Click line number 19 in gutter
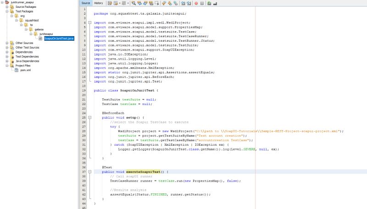 coord(84,90)
